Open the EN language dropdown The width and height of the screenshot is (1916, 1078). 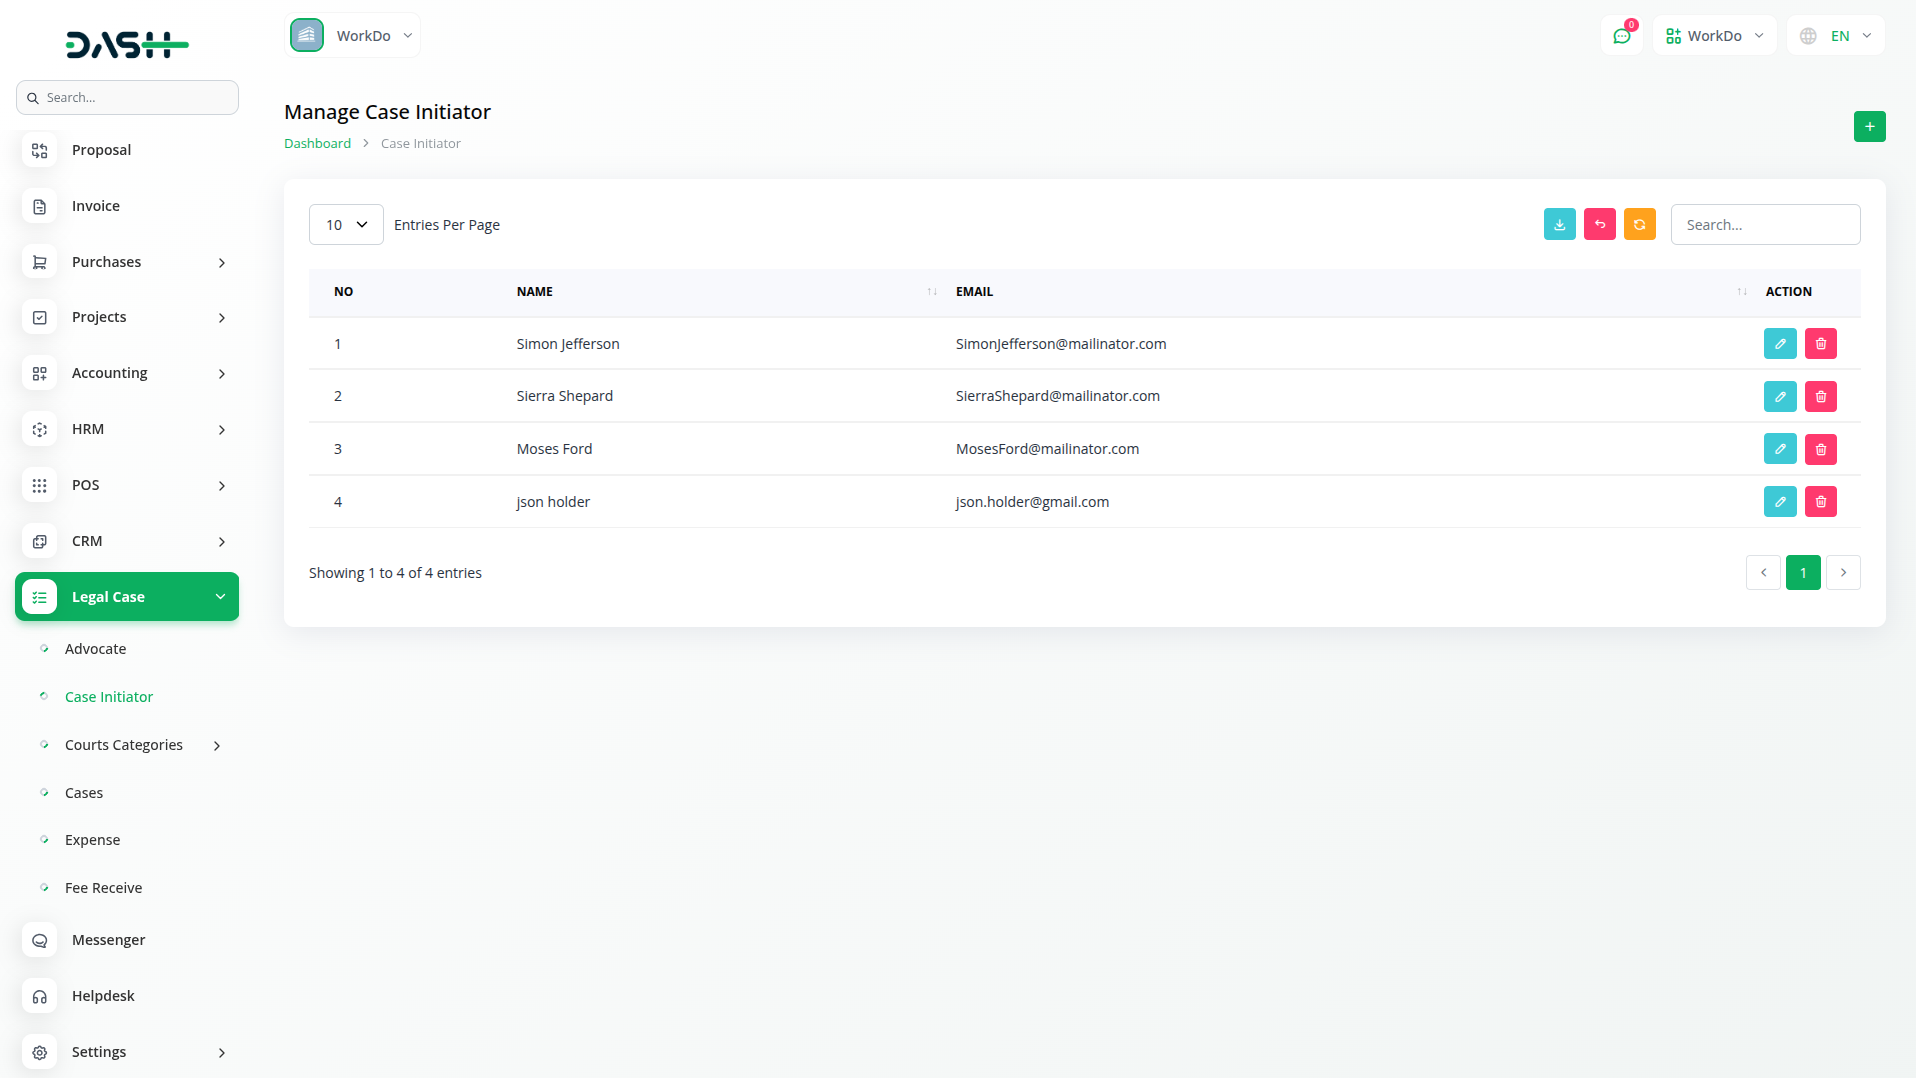(1836, 36)
